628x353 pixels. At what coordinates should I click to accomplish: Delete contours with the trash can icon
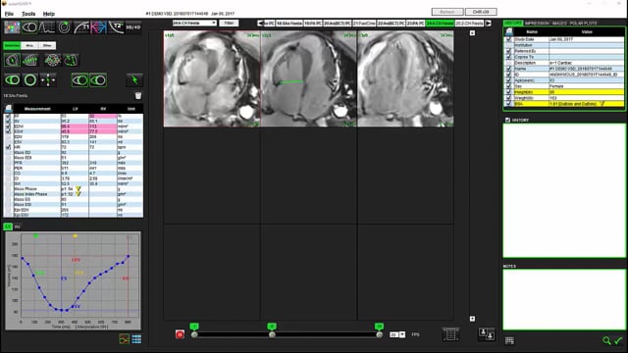tap(138, 96)
